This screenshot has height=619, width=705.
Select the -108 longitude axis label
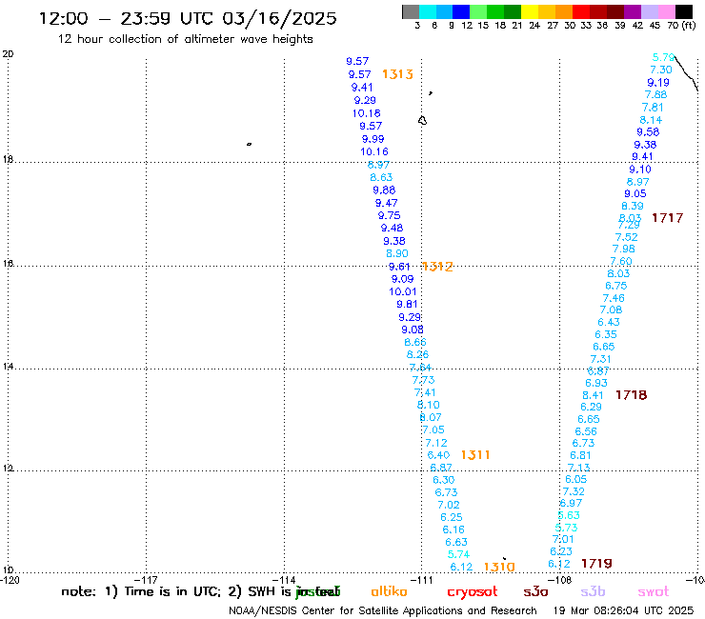559,580
